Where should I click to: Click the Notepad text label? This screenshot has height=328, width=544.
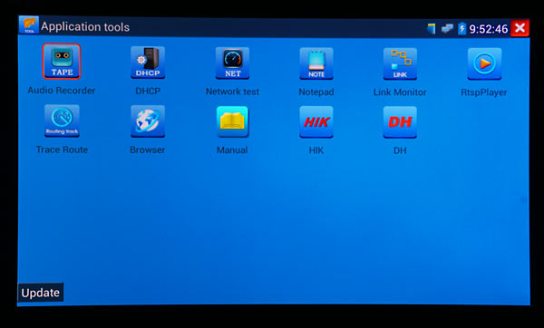pos(316,92)
